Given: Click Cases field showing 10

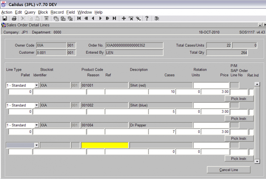Looking at the screenshot, I should (162, 92).
